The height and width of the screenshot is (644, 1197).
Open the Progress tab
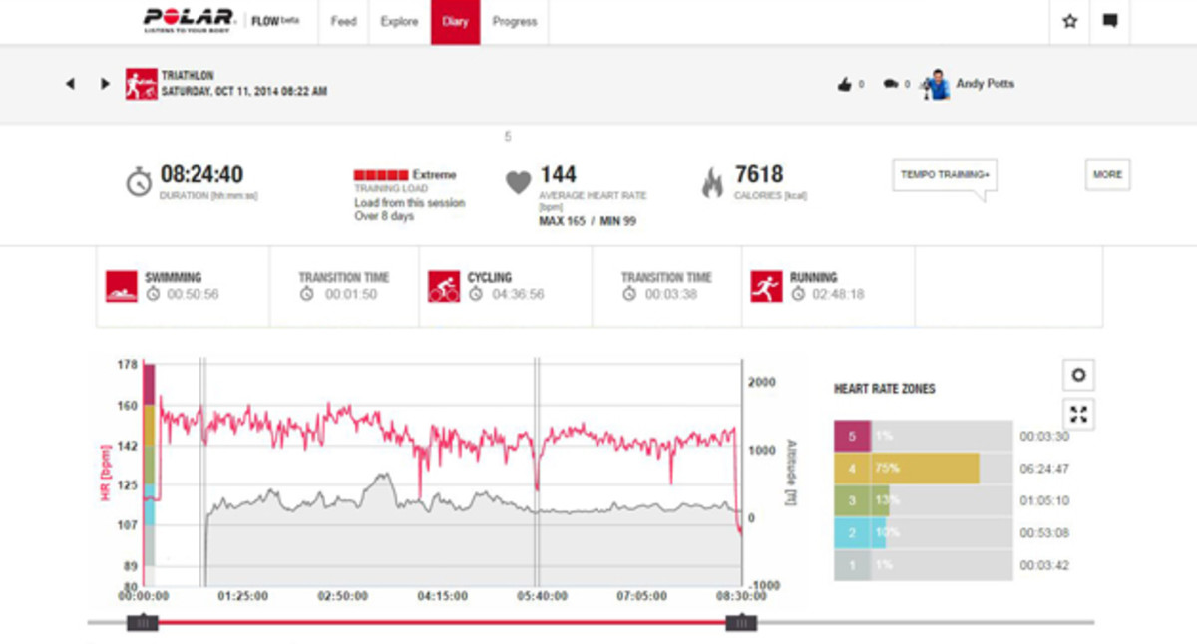[515, 22]
